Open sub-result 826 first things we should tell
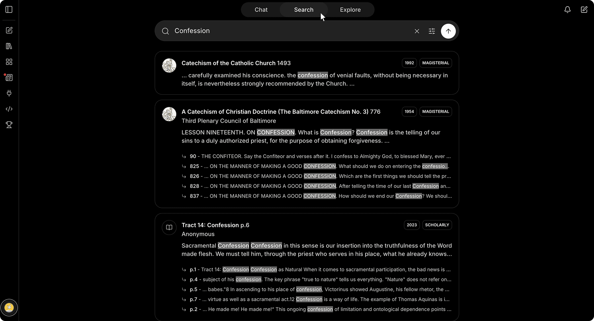The width and height of the screenshot is (594, 321). [x=317, y=176]
